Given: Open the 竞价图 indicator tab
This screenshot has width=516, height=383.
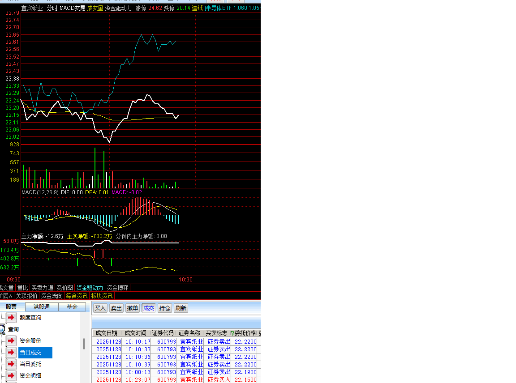Looking at the screenshot, I should coord(65,288).
